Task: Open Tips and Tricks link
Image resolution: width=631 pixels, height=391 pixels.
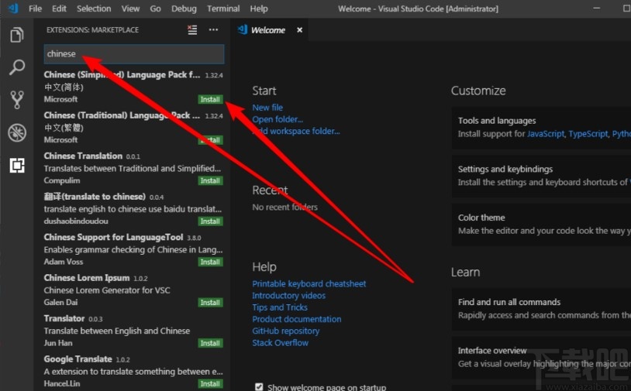Action: [x=280, y=307]
